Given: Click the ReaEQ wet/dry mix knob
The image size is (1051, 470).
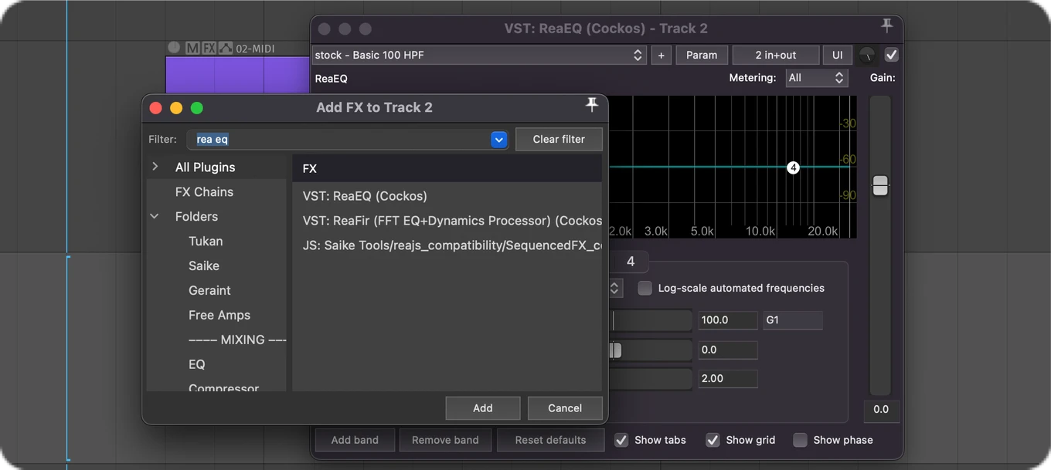Looking at the screenshot, I should click(x=868, y=55).
